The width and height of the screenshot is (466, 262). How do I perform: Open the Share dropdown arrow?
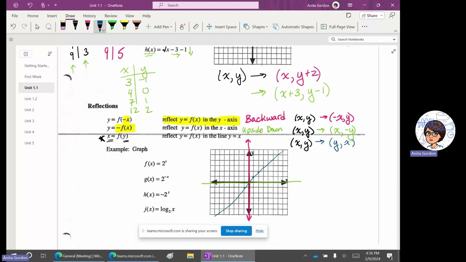pyautogui.click(x=382, y=15)
